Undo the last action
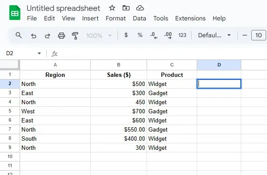Screen dimensions: 267x175 pos(33,35)
